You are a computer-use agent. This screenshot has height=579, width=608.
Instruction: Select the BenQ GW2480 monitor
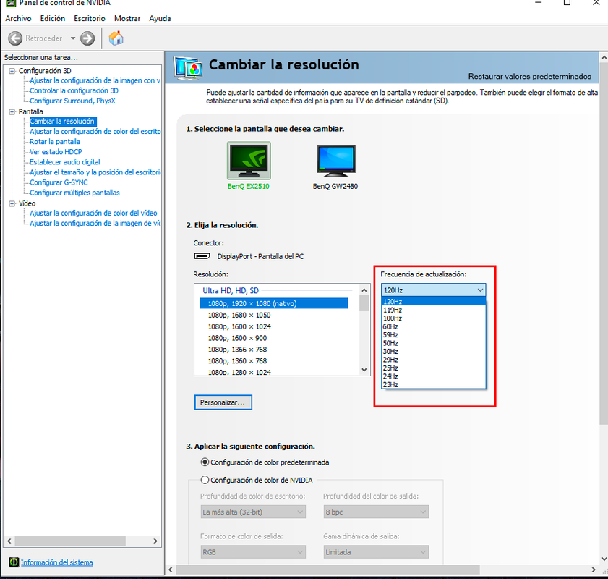335,167
